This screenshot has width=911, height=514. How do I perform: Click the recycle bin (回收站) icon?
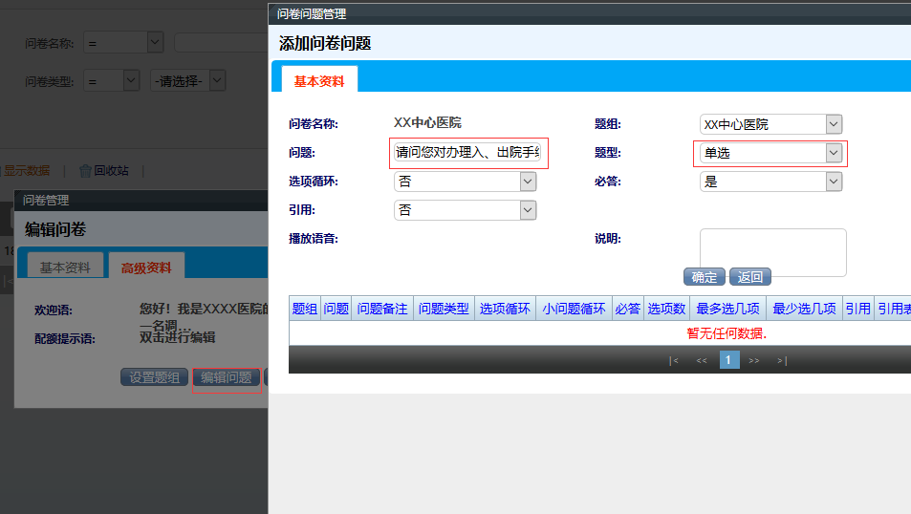pyautogui.click(x=85, y=171)
